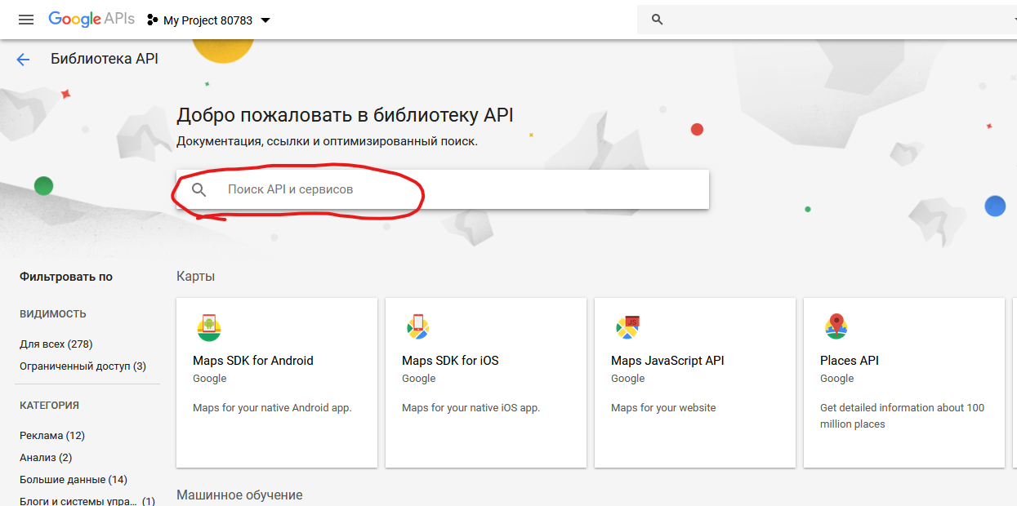Viewport: 1017px width, 506px height.
Task: Select category 'Анализ (2)'
Action: pos(46,458)
